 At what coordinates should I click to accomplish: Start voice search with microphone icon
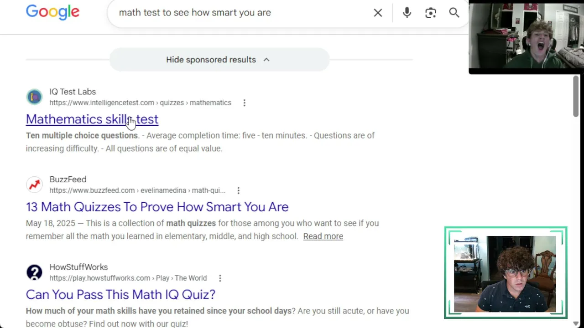[407, 13]
